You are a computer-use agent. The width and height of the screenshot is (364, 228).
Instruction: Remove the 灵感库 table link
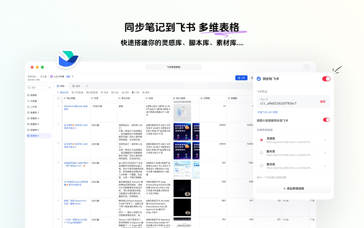coord(325,140)
